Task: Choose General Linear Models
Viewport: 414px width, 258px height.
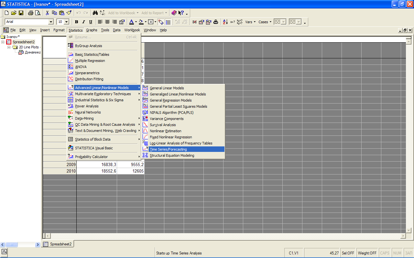Action: [x=183, y=88]
